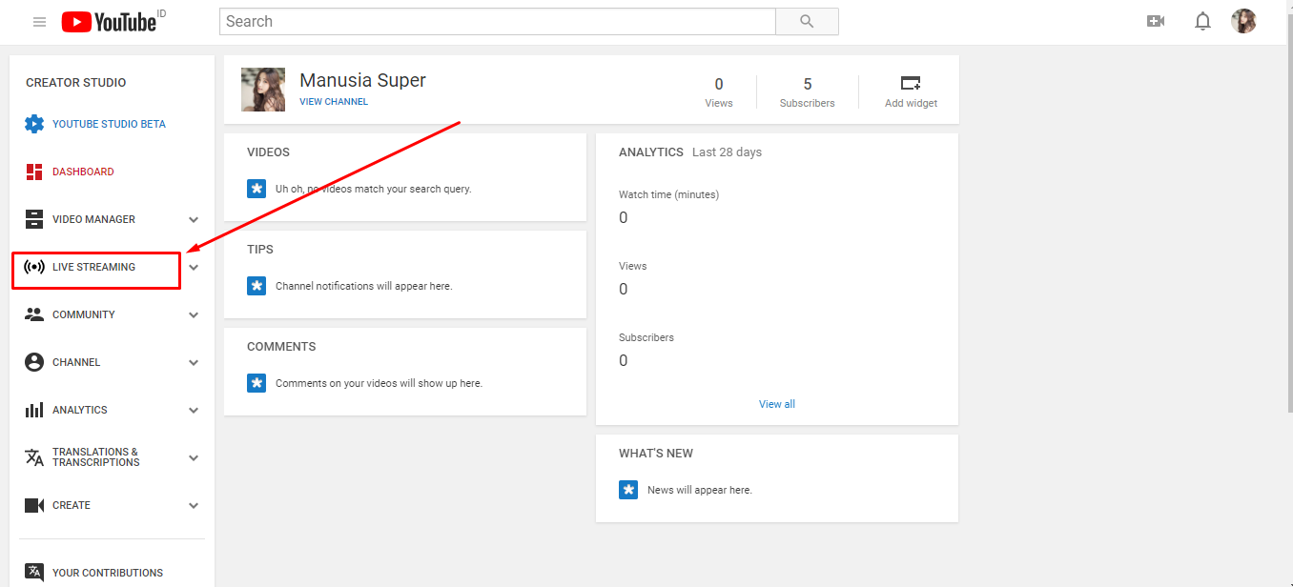Select the Dashboard menu item
The height and width of the screenshot is (587, 1293).
(x=83, y=172)
